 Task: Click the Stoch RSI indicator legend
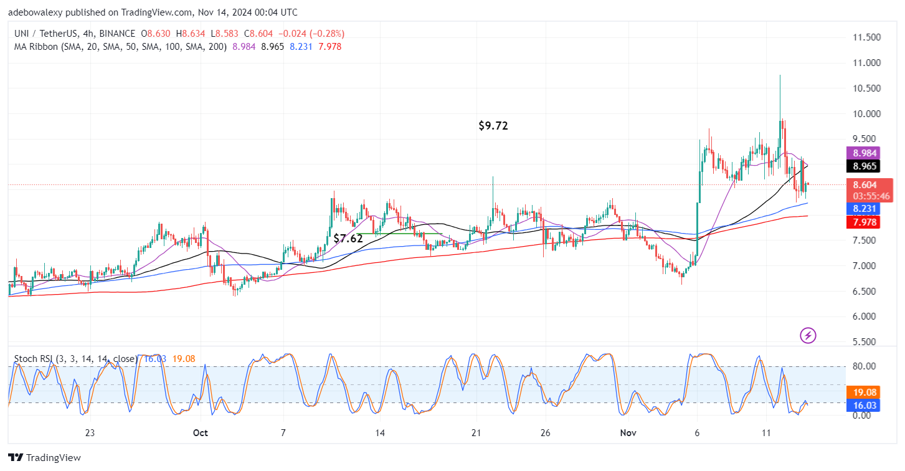point(75,359)
